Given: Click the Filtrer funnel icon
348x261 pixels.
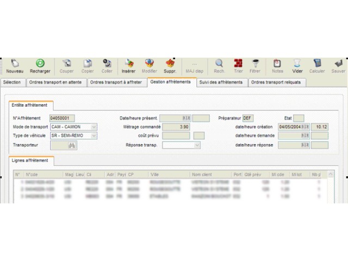Looking at the screenshot, I should click(x=256, y=64).
